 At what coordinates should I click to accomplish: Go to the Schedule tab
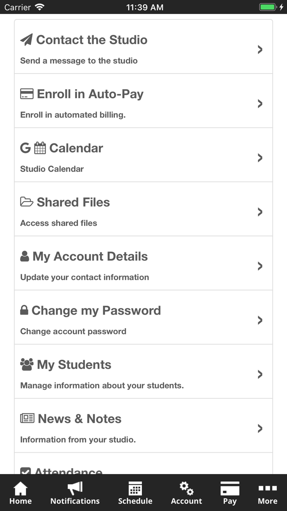click(x=135, y=493)
